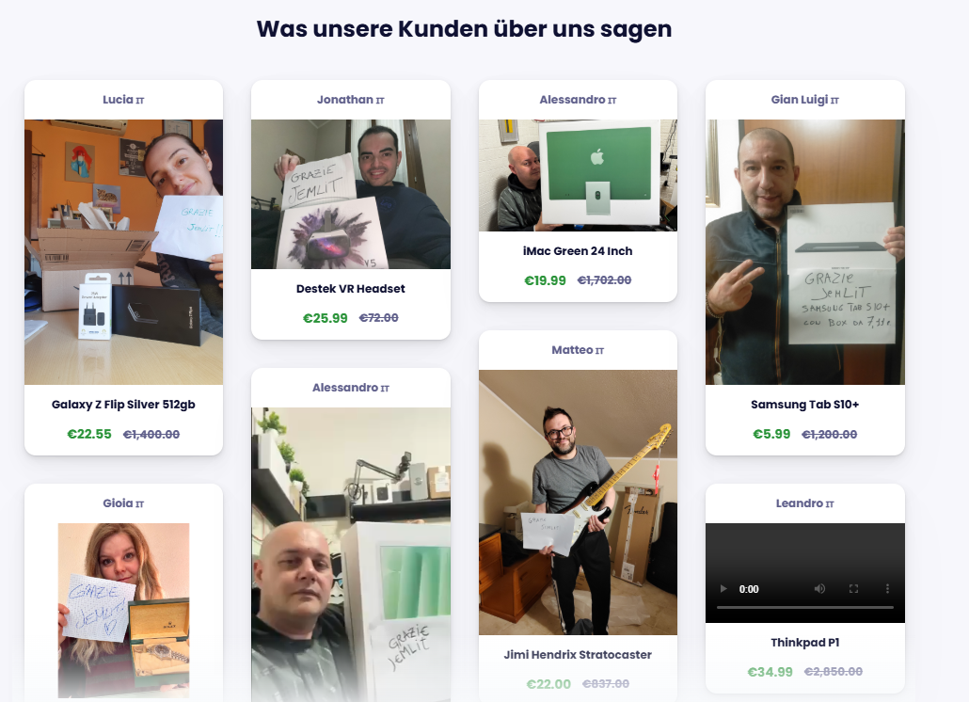Click the Galaxy Z Flip Silver 512gb title

[x=123, y=405]
